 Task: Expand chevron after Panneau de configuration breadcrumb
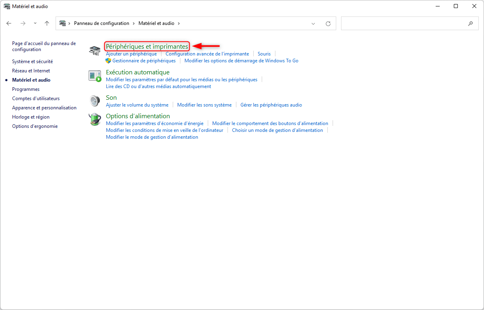click(134, 23)
